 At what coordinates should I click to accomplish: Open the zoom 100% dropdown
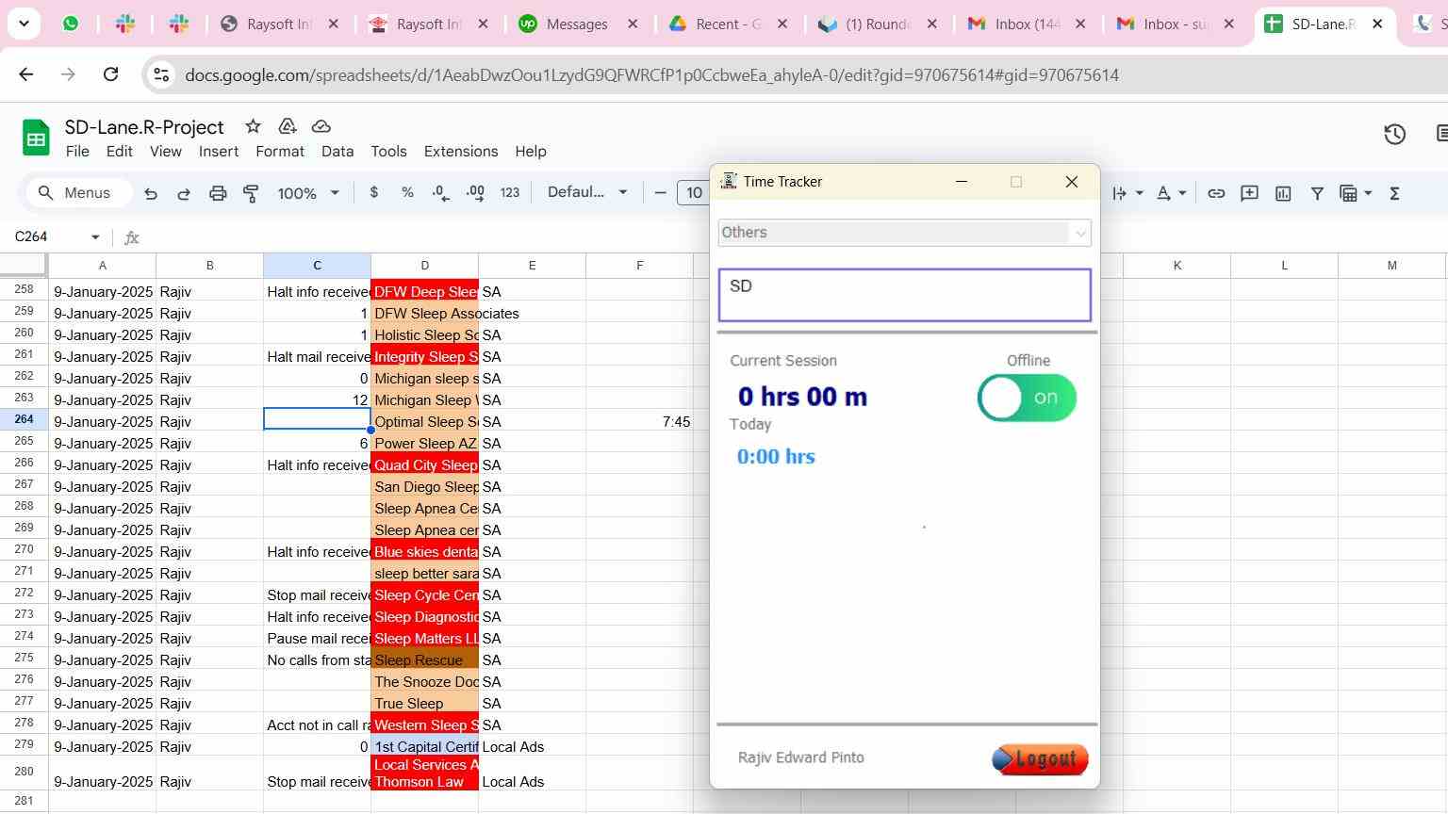(308, 193)
